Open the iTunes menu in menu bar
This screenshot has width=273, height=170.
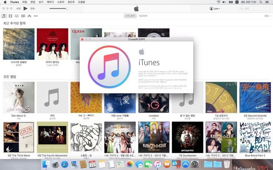click(x=14, y=2)
